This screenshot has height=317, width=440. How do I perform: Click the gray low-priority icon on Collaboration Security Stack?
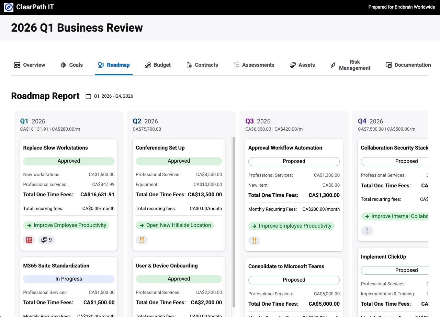367,231
